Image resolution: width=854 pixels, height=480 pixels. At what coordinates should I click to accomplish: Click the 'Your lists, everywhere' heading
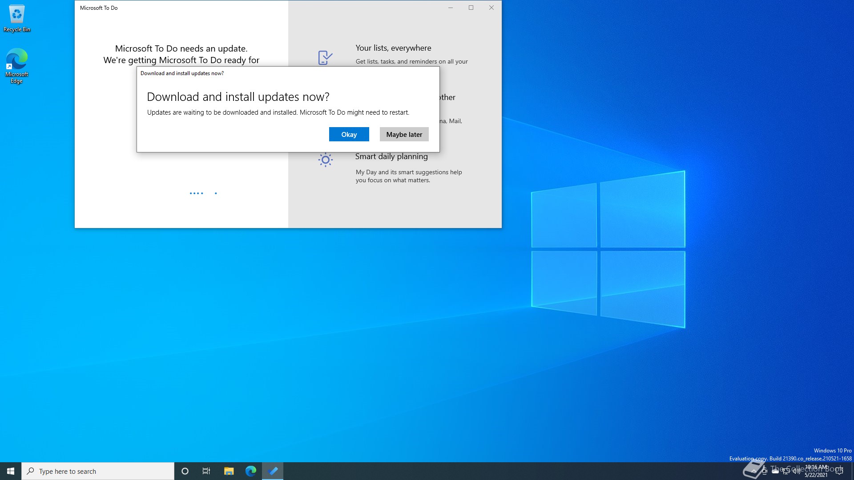coord(393,48)
